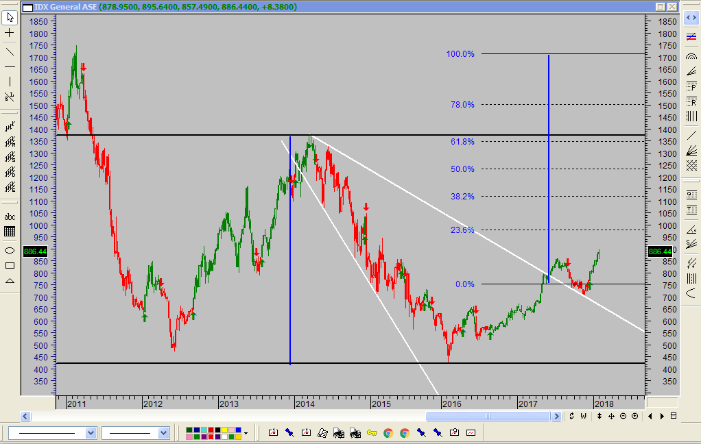Step chart forward with right triangle
701x444 pixels.
662,416
